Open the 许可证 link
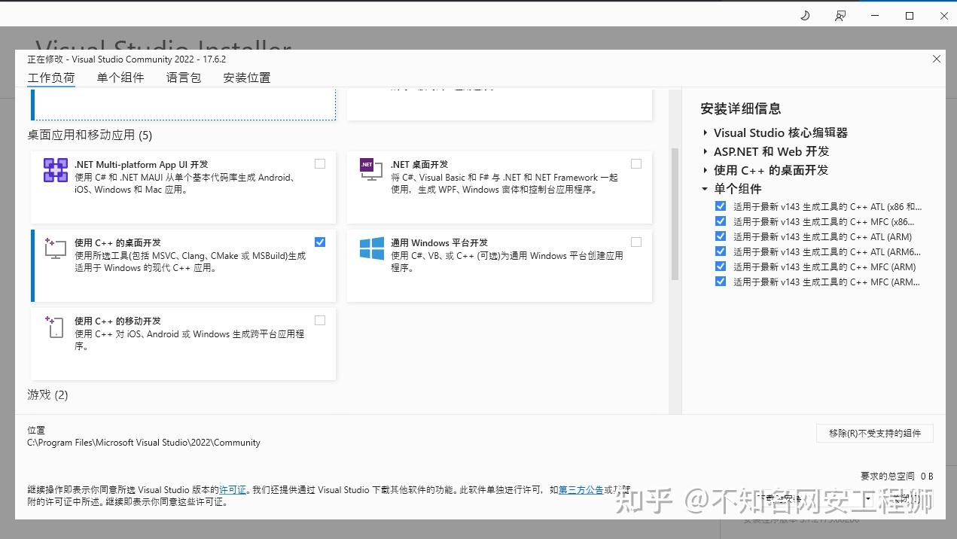The image size is (957, 539). pos(233,489)
